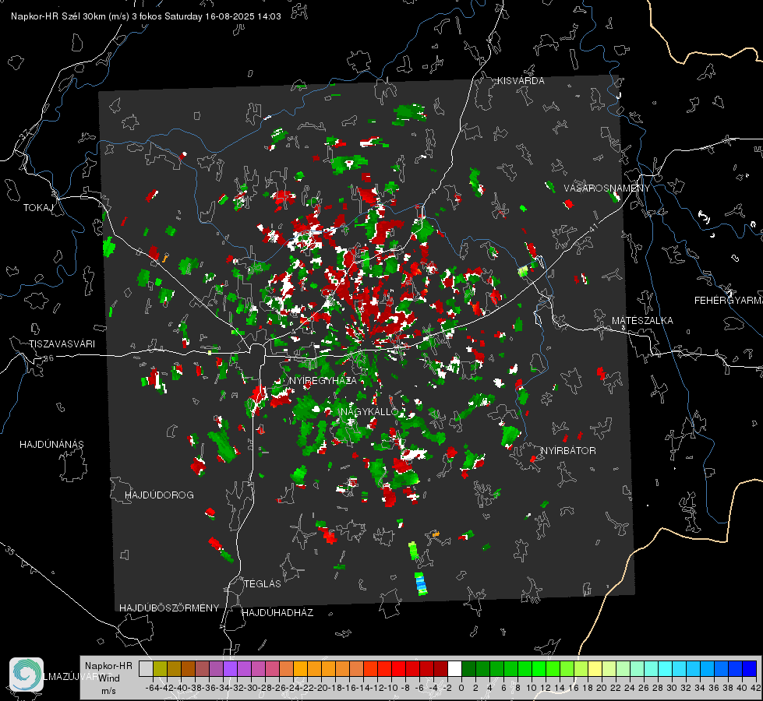Screen dimensions: 763x701
Task: Click the NYÍRBÁTOR label
Action: tap(568, 451)
